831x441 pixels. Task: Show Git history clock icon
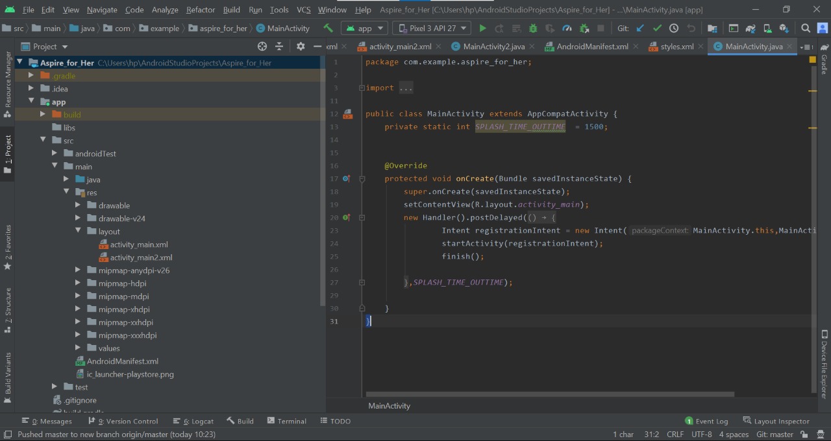pos(674,29)
